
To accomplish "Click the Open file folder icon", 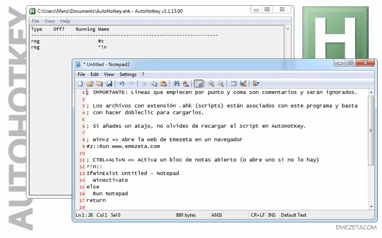I will point(90,84).
